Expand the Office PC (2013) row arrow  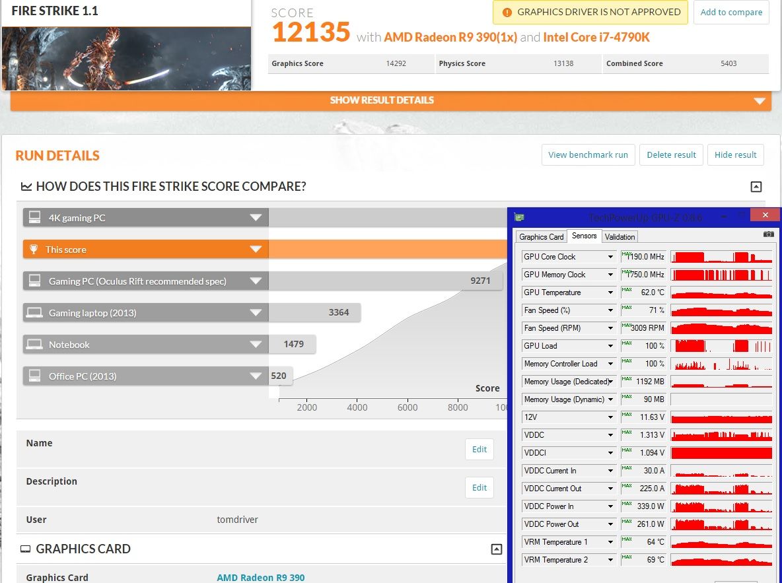coord(256,376)
